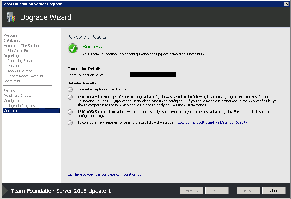Viewport: 291px width, 199px height.
Task: Click the Upgrade Wizard server icon
Action: pos(11,17)
